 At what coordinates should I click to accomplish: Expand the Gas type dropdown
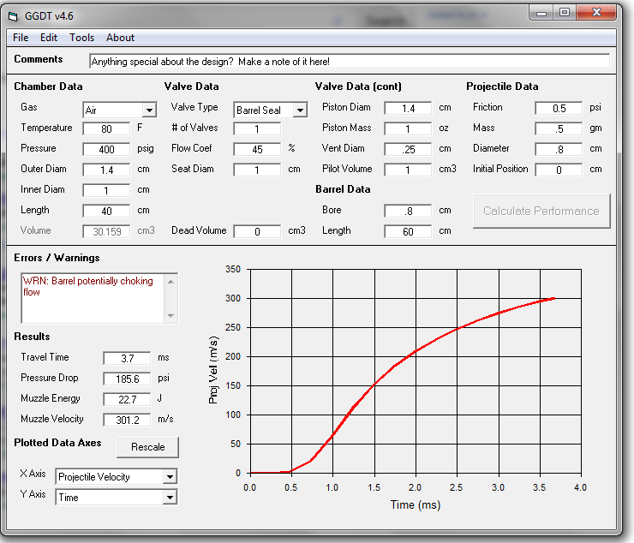pos(149,110)
